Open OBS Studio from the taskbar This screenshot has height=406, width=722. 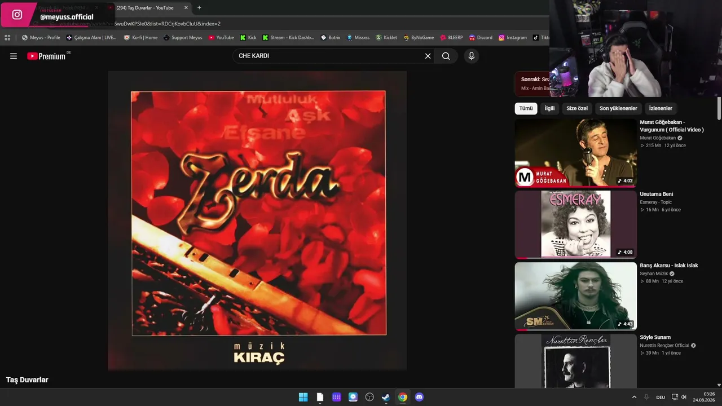(x=369, y=397)
